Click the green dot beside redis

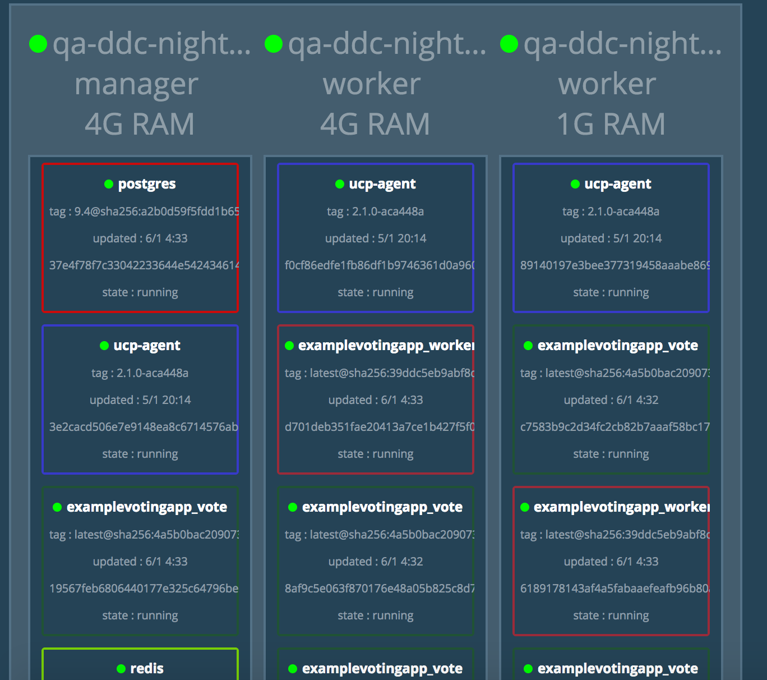(x=121, y=669)
